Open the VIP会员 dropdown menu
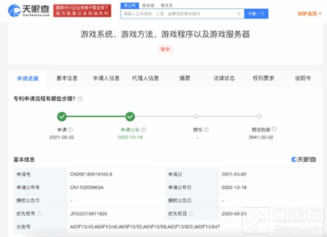Screen dimensions: 327x237 click(x=306, y=14)
